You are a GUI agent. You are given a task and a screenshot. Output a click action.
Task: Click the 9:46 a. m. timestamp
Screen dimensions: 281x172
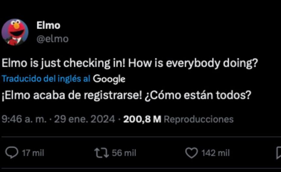point(24,119)
